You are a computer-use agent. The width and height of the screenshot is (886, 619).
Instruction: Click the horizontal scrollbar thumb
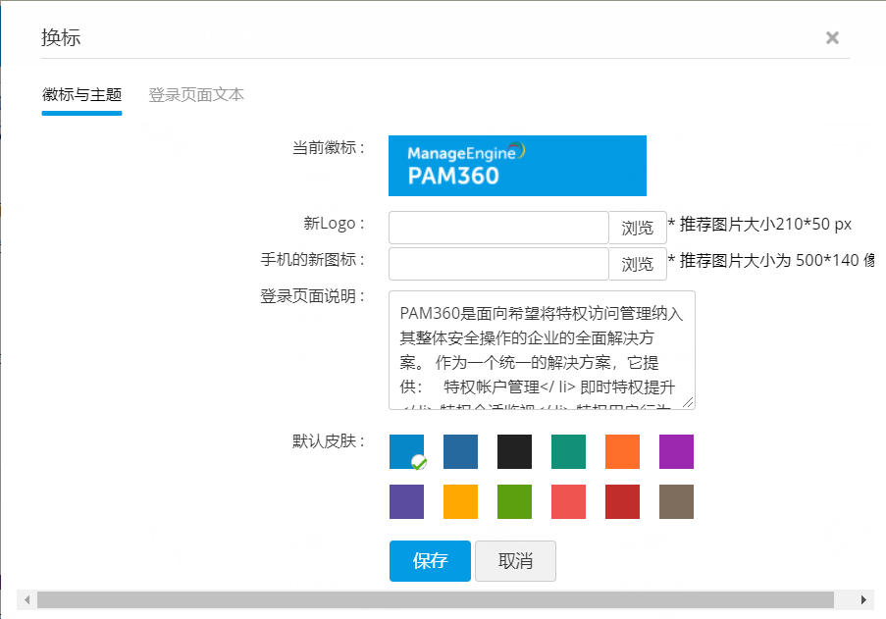point(435,599)
